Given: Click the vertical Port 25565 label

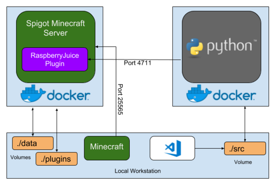Looking at the screenshot, I should [x=120, y=99].
